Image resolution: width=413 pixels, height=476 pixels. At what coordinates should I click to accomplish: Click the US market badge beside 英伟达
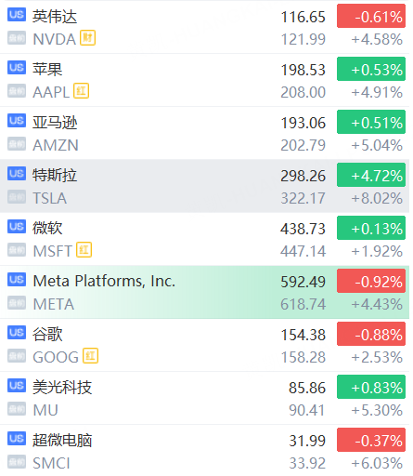(x=17, y=15)
